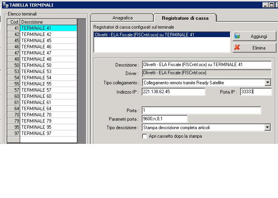This screenshot has width=278, height=198.
Task: Select TERMINALE 42 row
Action: coord(42,34)
